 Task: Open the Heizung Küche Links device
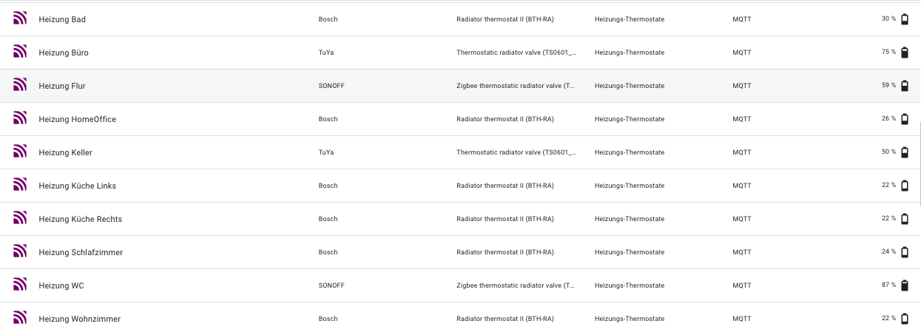click(x=77, y=186)
